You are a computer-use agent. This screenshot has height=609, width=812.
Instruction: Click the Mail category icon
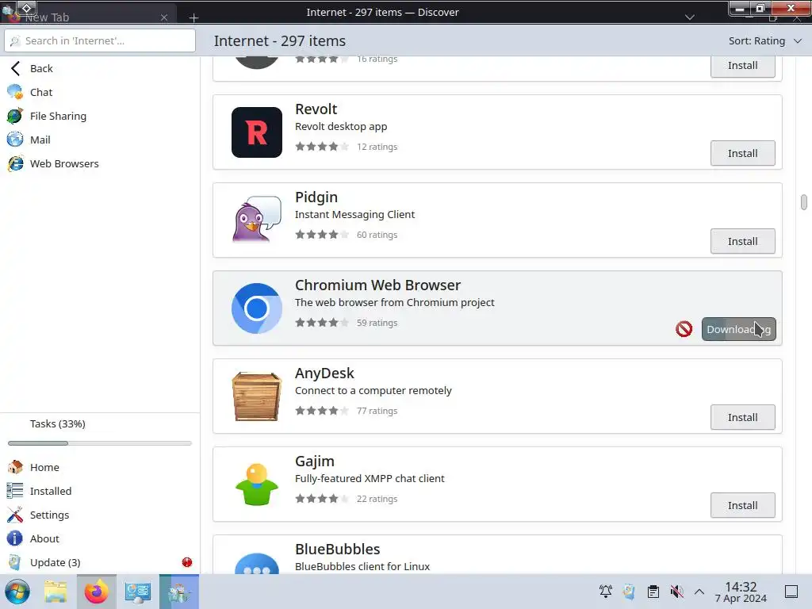pos(15,140)
